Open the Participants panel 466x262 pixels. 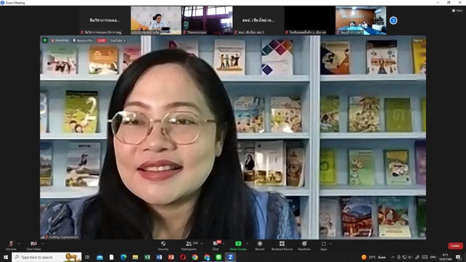pos(189,245)
